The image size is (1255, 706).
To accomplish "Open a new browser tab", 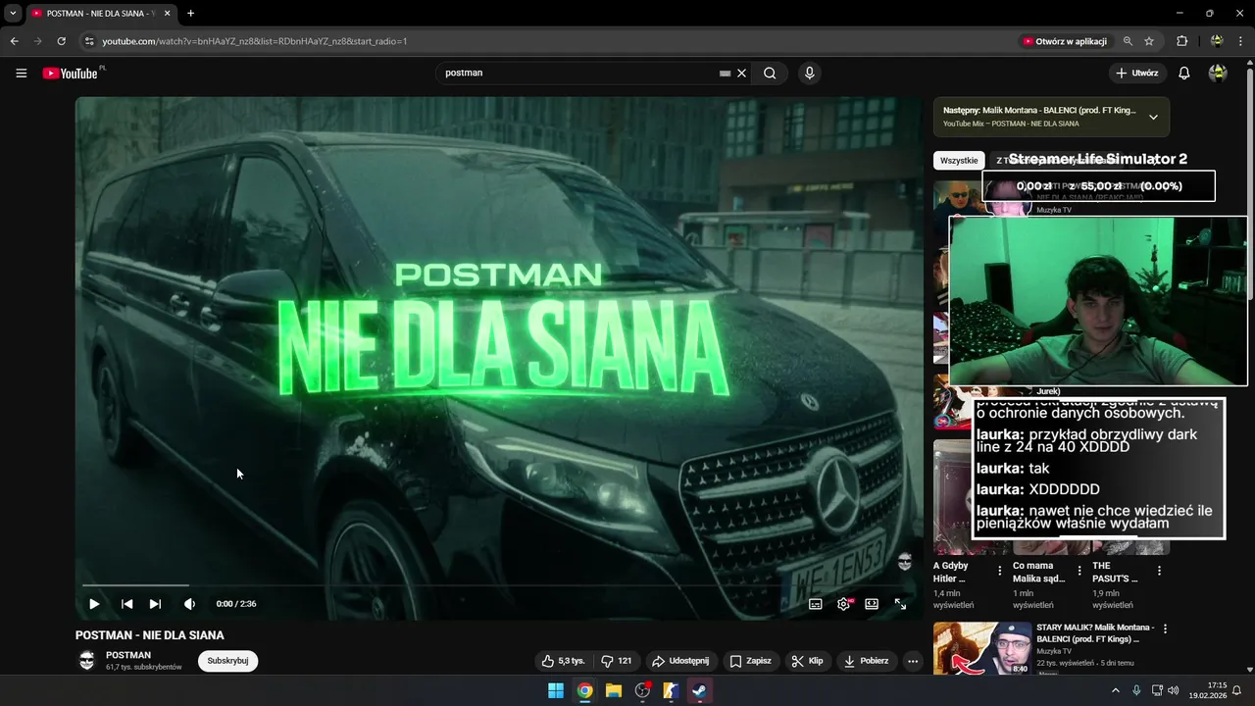I will [190, 14].
